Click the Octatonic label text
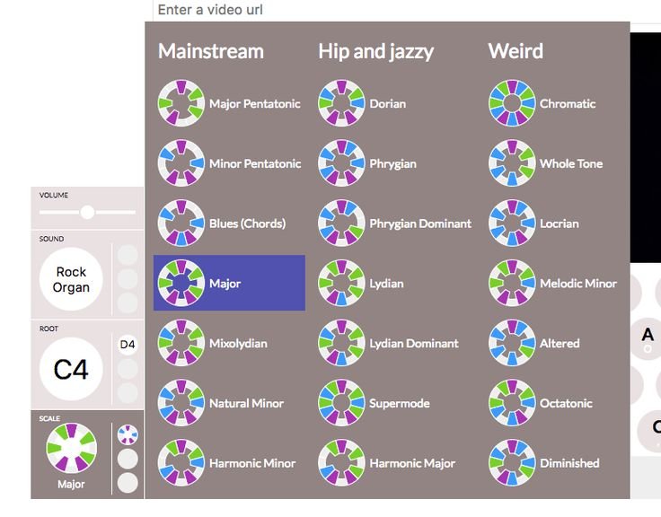661x517 pixels. pos(566,403)
